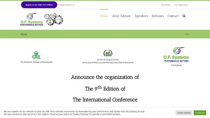Open the Editions menu item
210x118 pixels.
tap(158, 16)
